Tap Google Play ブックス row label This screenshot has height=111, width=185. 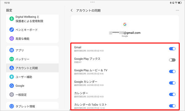click(x=87, y=59)
